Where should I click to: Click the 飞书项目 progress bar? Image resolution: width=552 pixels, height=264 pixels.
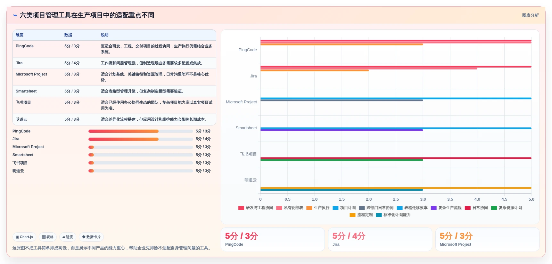(141, 163)
